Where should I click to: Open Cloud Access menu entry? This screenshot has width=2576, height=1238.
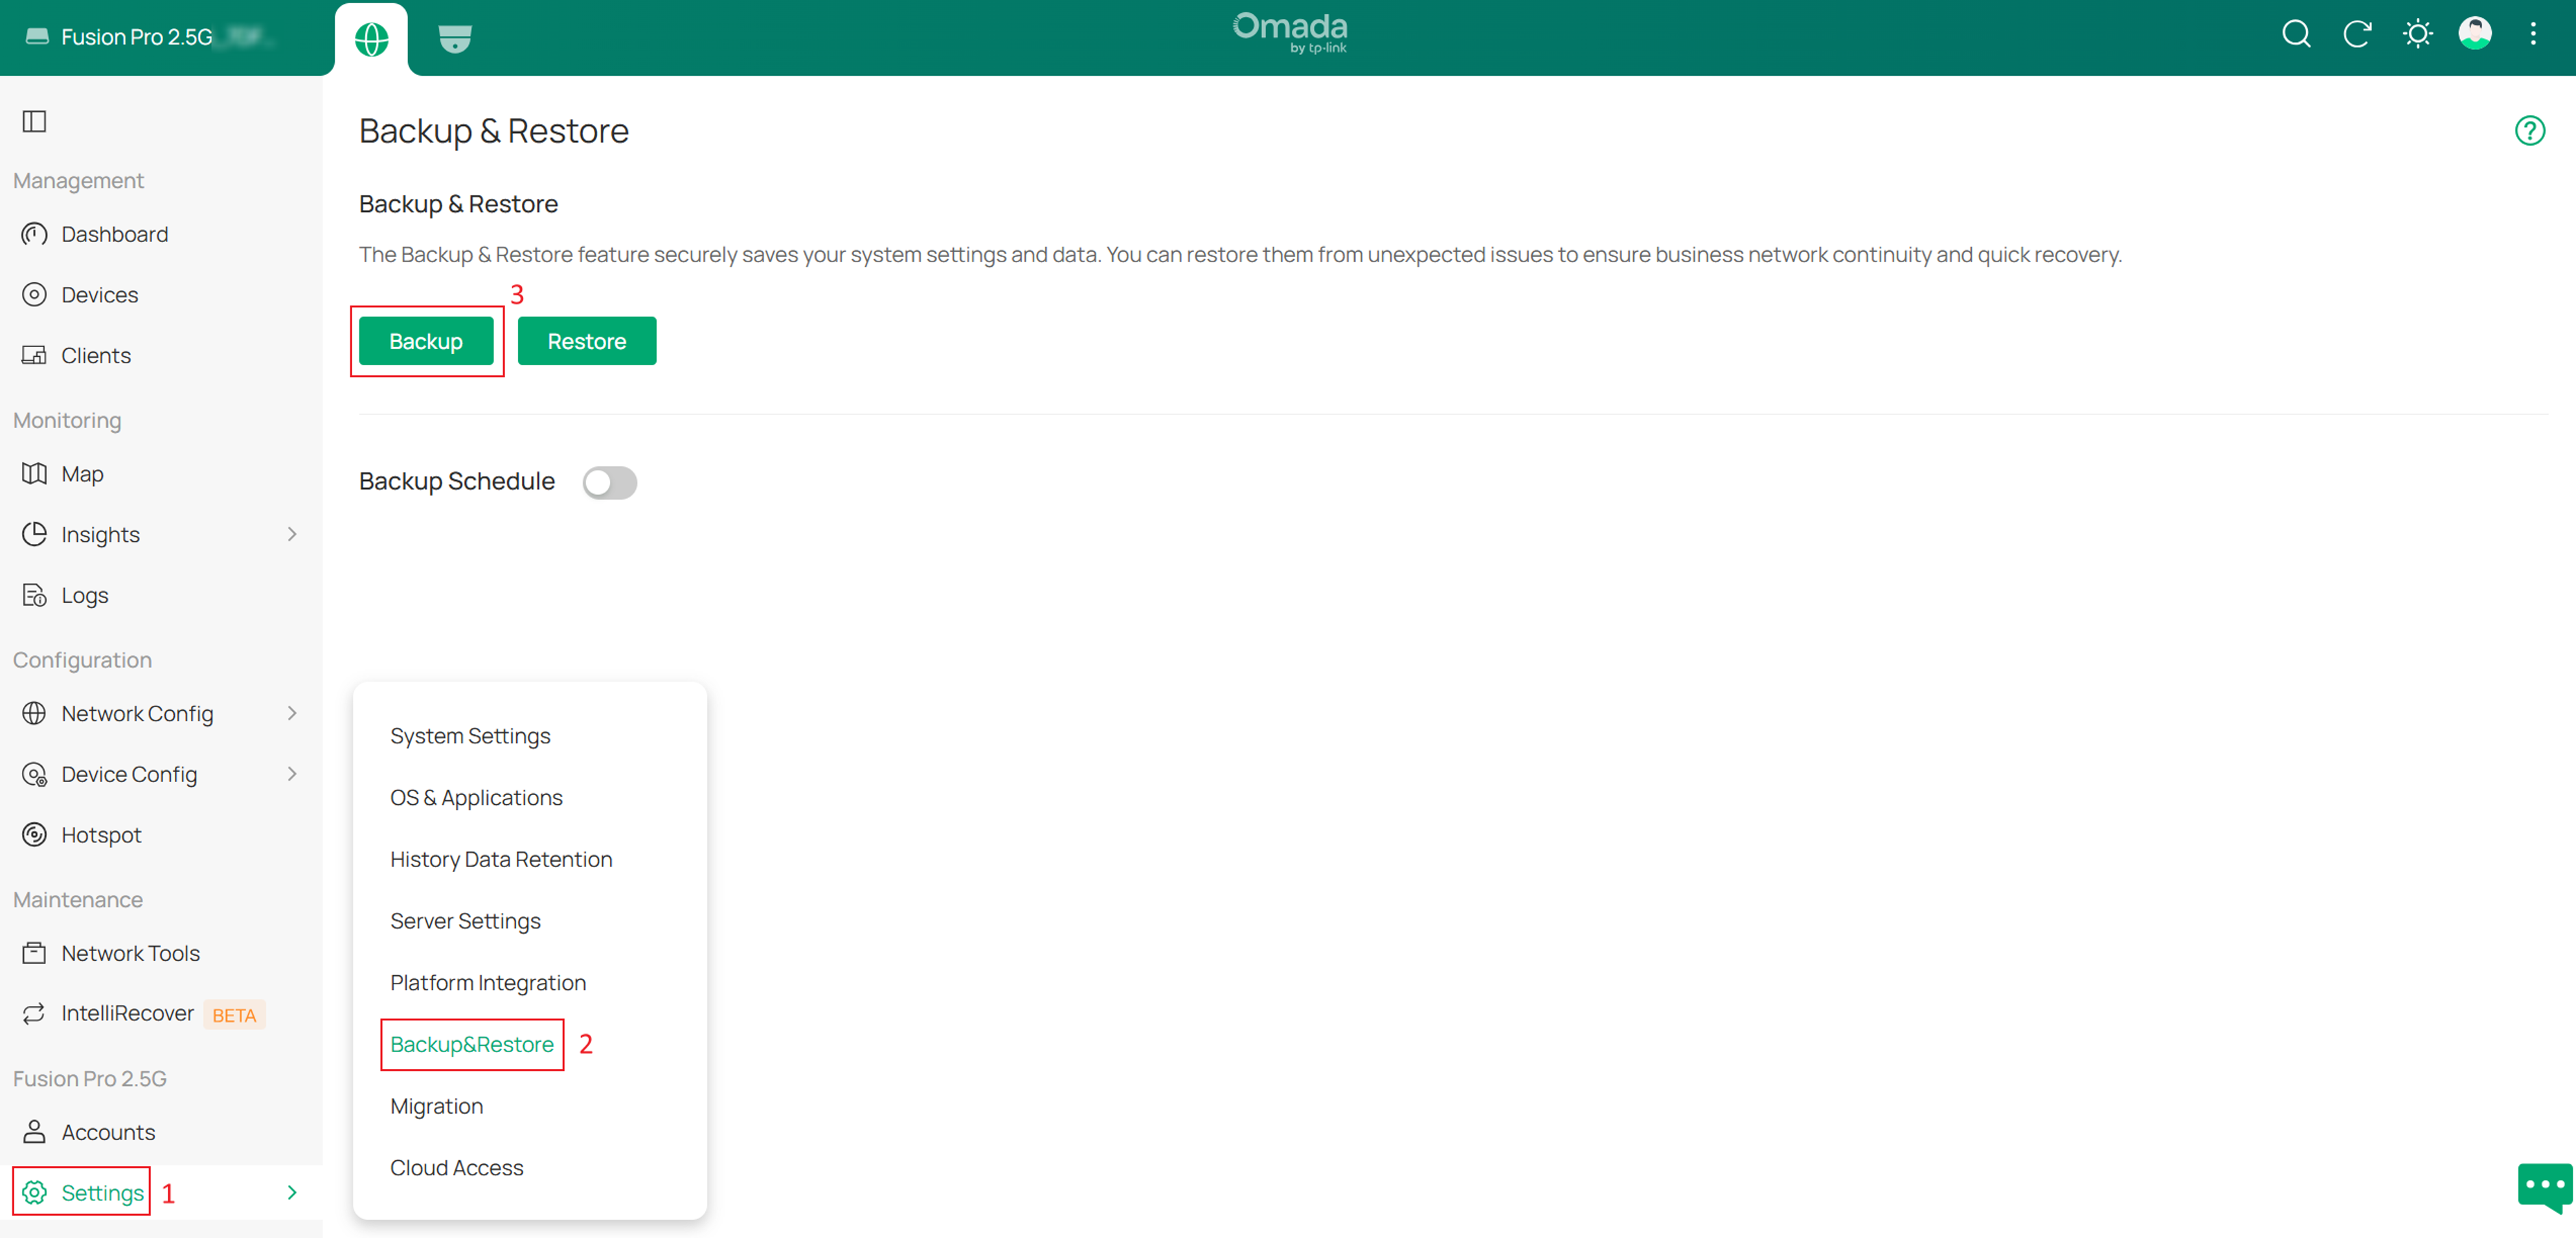pyautogui.click(x=457, y=1167)
